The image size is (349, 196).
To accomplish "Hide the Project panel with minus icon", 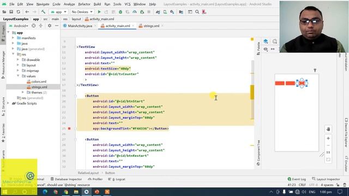I will click(x=57, y=26).
